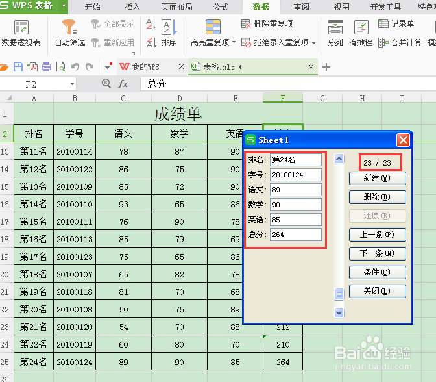Open the Sort (排序) dialog
Screen dimensions: 436x382
tap(169, 33)
